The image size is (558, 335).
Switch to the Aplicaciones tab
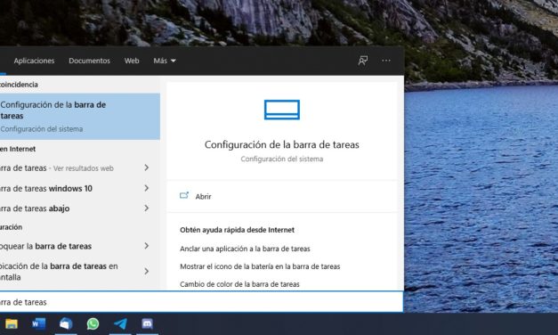(x=34, y=61)
